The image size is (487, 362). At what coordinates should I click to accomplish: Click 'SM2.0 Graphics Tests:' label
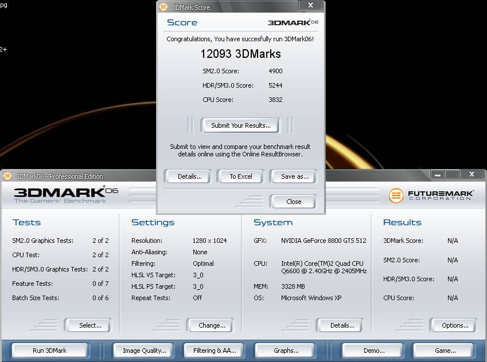pos(43,241)
